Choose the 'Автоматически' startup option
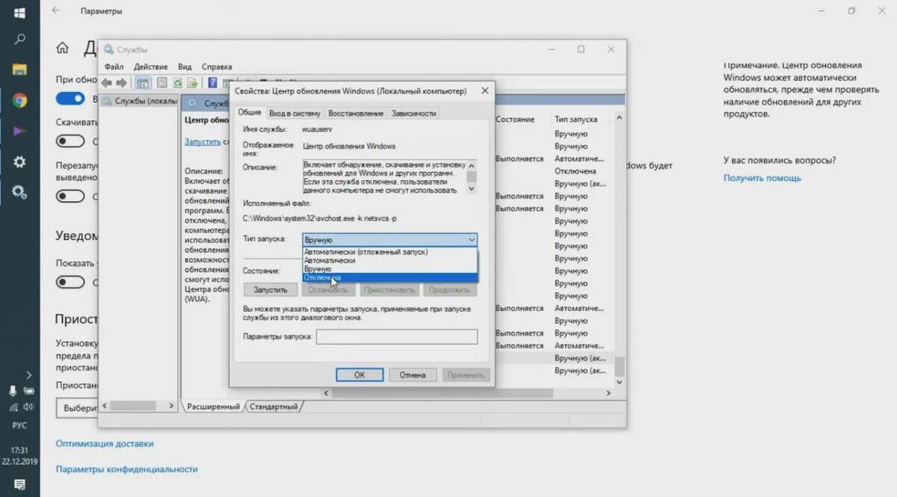 [x=389, y=261]
